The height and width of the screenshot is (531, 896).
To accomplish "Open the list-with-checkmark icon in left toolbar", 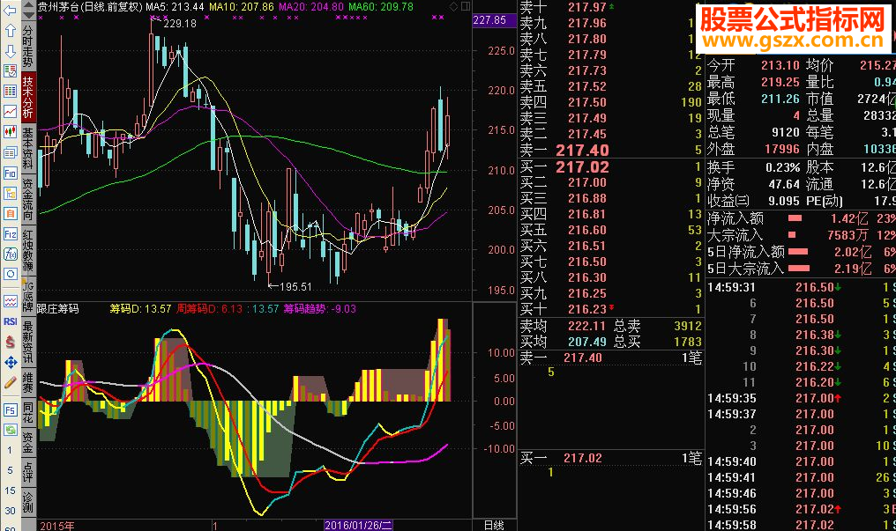I will (x=11, y=70).
